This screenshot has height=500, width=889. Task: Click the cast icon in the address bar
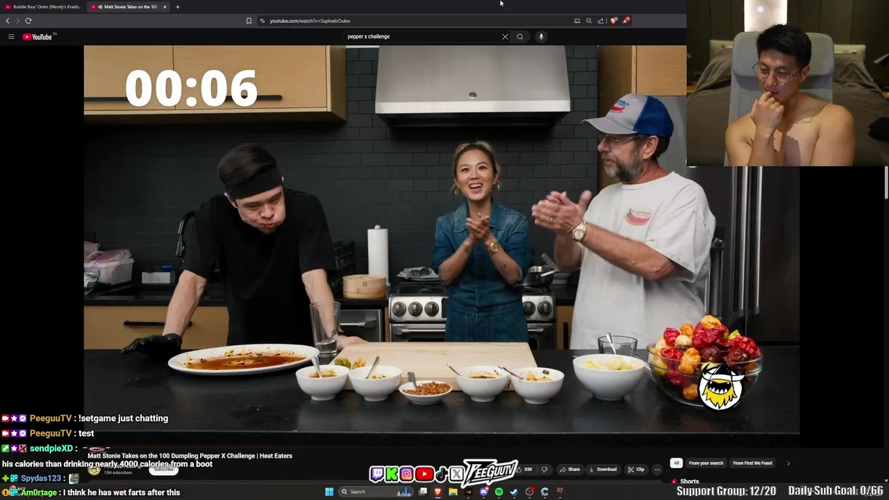tap(577, 21)
